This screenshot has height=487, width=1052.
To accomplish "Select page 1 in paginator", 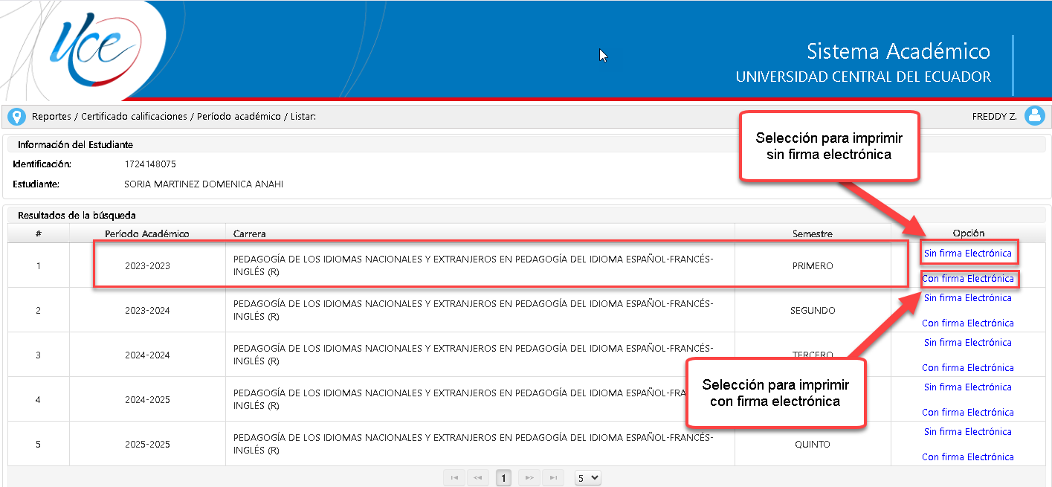I will pos(503,477).
